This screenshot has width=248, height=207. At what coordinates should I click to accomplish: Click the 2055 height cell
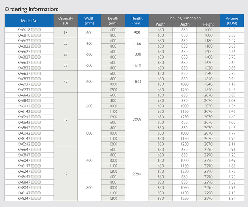[137, 120]
